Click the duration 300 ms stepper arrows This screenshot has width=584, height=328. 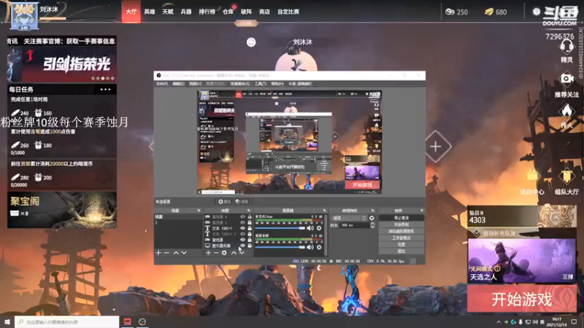click(372, 225)
